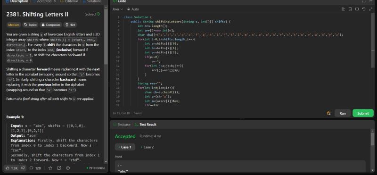Image resolution: width=377 pixels, height=175 pixels.
Task: Click the title 2381. Shifting Letters II
Action: (37, 14)
